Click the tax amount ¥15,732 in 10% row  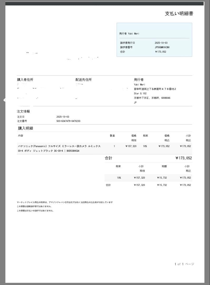(162, 178)
